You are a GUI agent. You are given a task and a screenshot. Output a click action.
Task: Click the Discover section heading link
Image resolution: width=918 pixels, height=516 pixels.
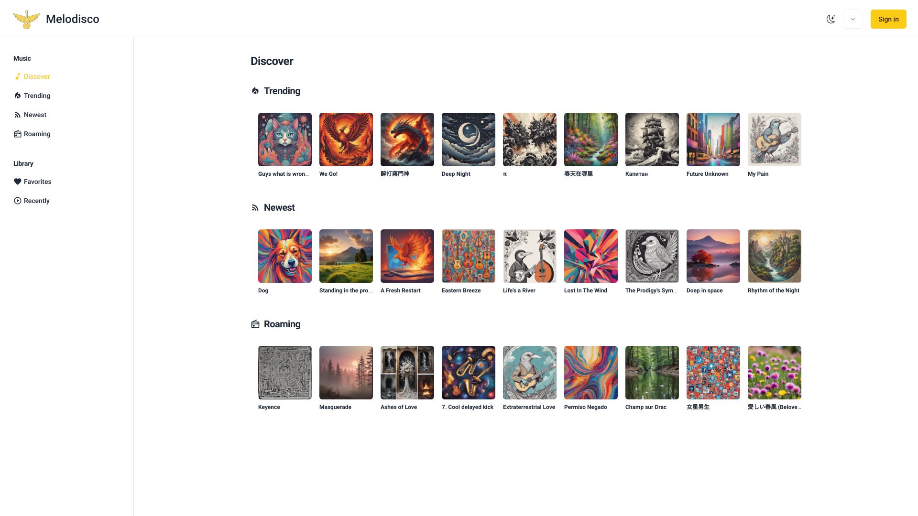coord(272,61)
